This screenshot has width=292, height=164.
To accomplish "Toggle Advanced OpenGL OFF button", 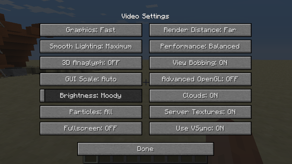I will [200, 79].
